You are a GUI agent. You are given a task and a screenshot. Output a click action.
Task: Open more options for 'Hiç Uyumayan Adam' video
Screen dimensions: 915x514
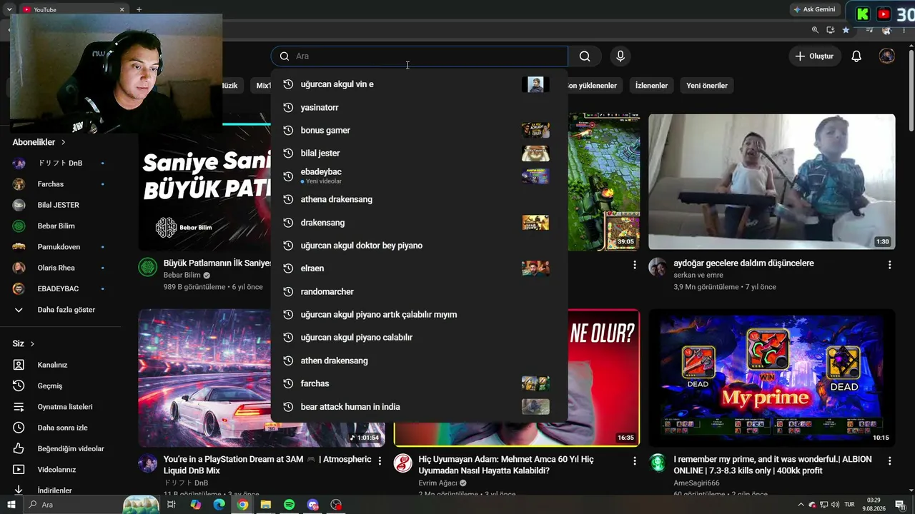click(634, 461)
